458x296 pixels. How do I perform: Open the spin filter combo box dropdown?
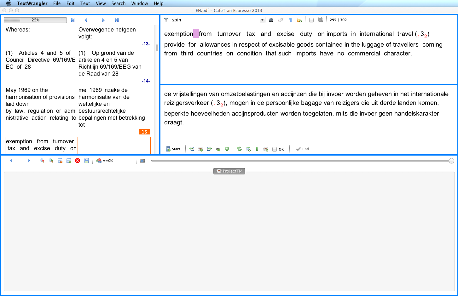(x=262, y=20)
